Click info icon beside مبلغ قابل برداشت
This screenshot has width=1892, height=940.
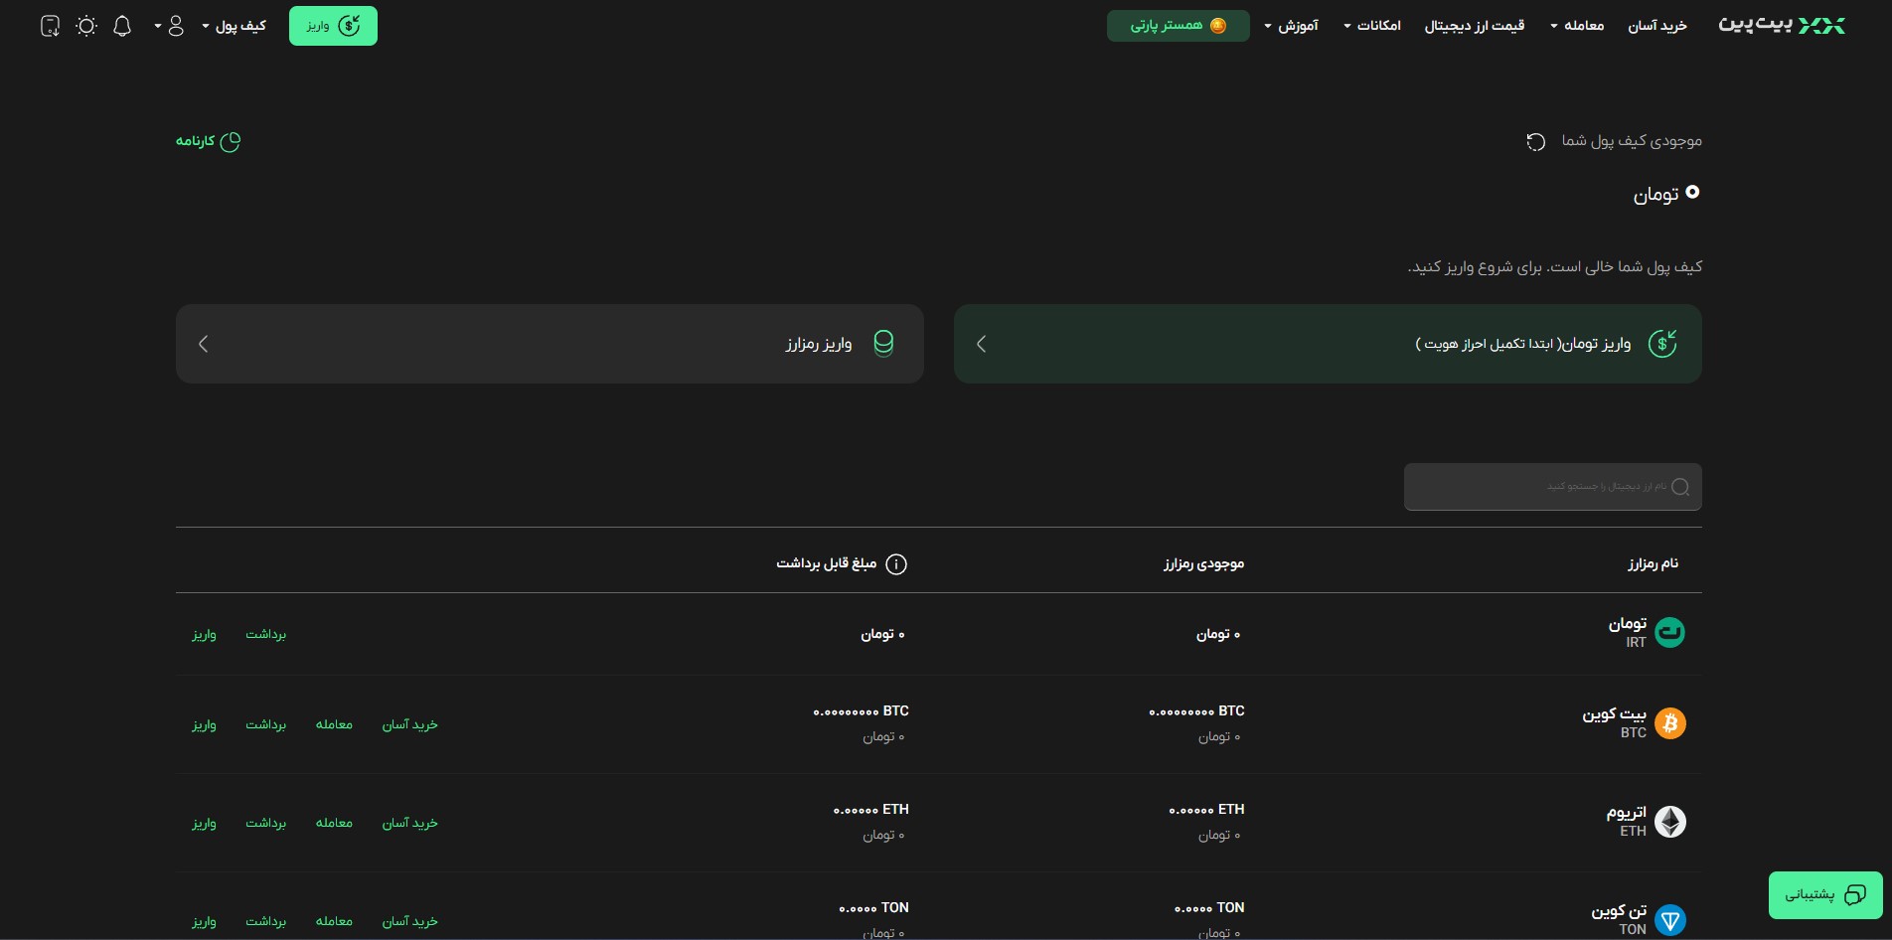(x=895, y=564)
